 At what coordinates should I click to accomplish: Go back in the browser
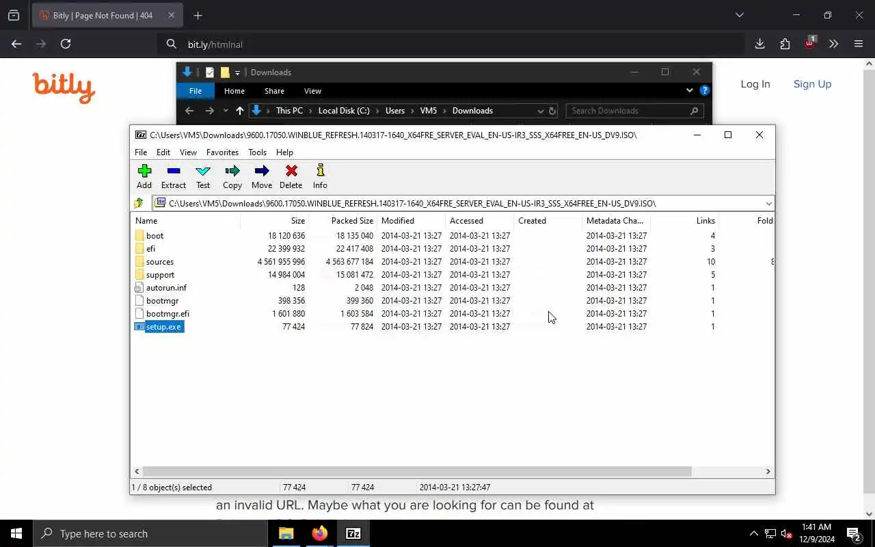[x=16, y=44]
